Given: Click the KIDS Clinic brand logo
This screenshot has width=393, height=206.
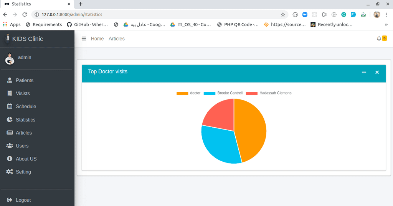Looking at the screenshot, I should tap(8, 38).
